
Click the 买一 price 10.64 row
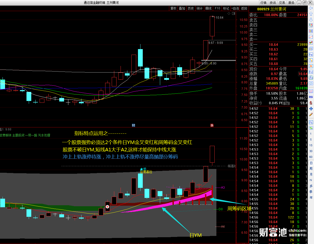click(278, 45)
